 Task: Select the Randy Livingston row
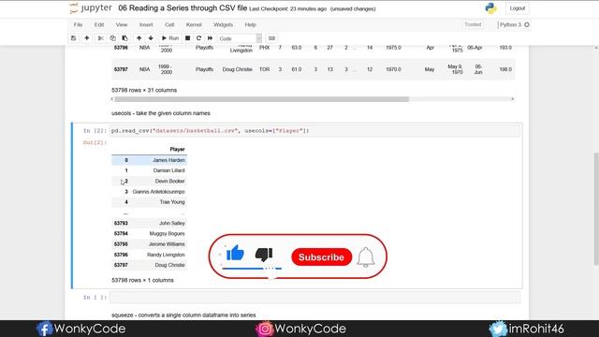coord(149,255)
